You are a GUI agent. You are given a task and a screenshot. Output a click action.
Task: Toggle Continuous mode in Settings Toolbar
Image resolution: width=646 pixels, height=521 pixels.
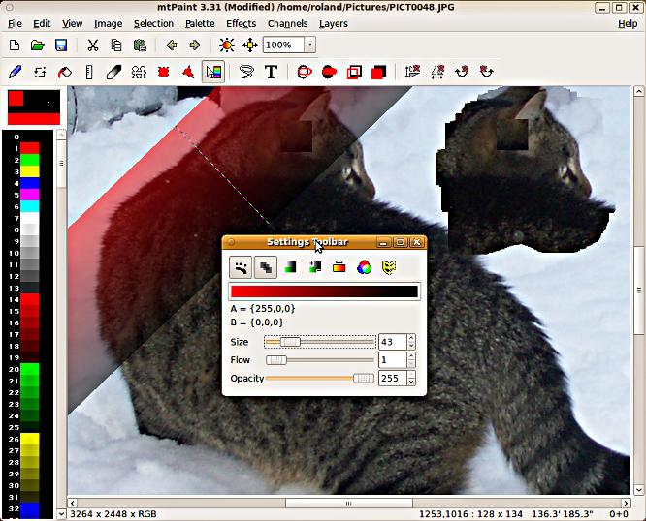click(x=241, y=267)
